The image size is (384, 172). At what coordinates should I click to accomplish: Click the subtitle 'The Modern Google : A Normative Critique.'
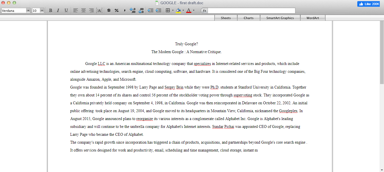coord(187,52)
